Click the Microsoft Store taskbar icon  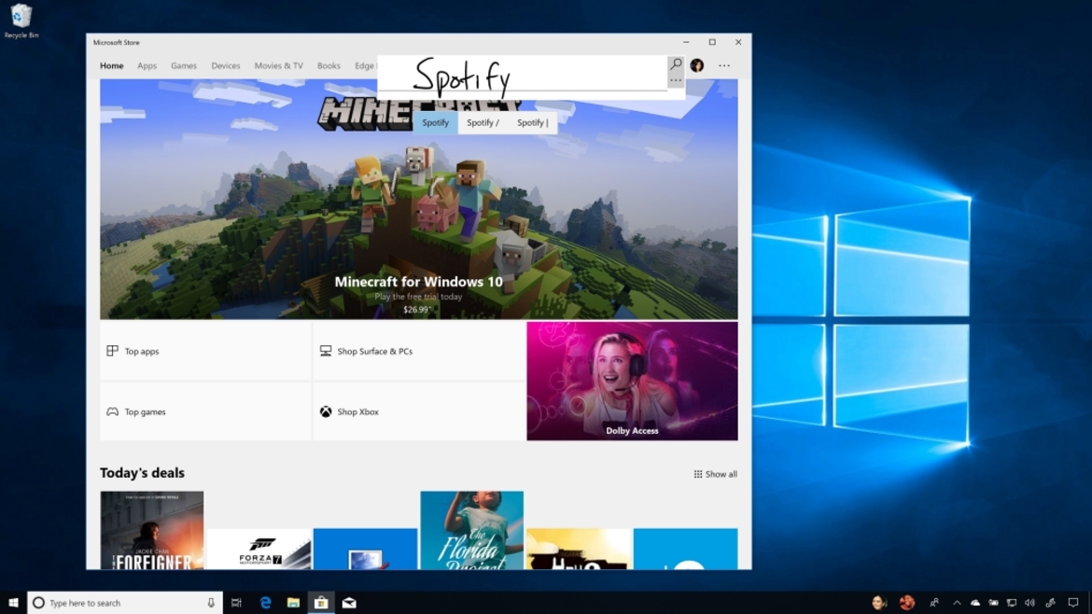click(321, 603)
